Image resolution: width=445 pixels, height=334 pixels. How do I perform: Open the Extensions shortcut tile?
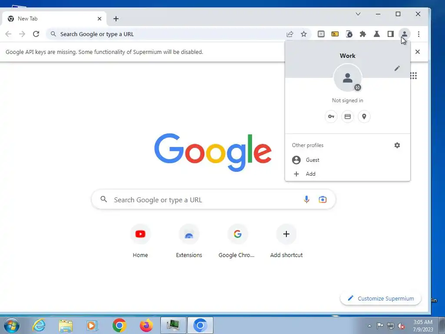pyautogui.click(x=189, y=241)
